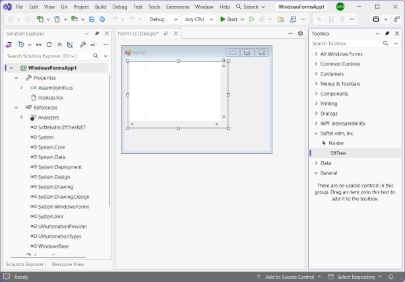This screenshot has height=282, width=405.
Task: Toggle pin on Form1.cs [Design] tab
Action: click(x=166, y=34)
